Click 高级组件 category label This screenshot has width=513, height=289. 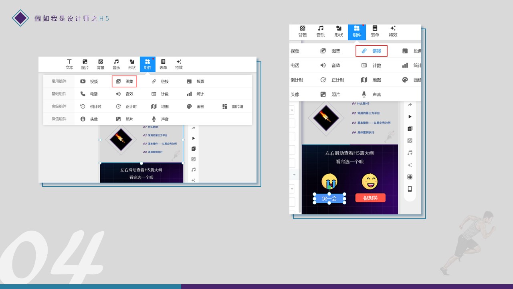59,107
